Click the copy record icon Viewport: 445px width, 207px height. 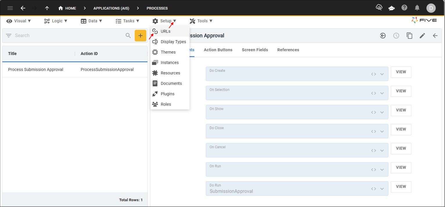(x=409, y=36)
